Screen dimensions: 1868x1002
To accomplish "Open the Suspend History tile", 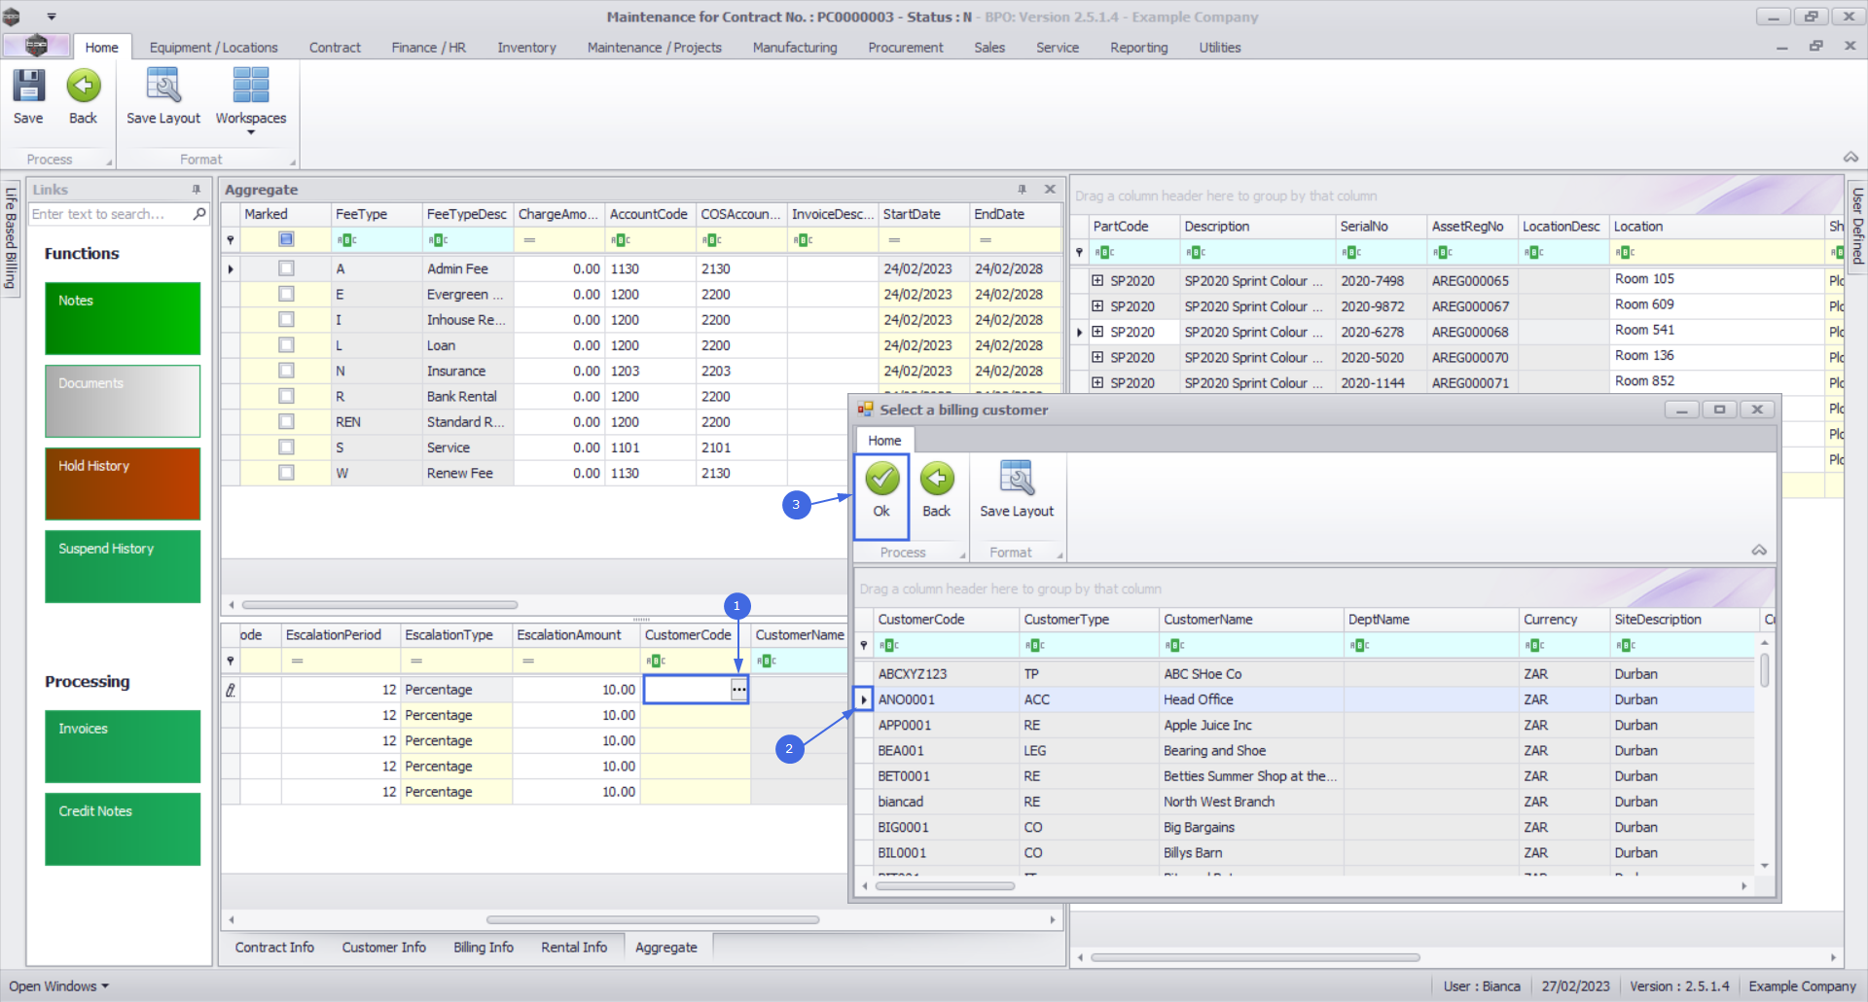I will coord(123,567).
